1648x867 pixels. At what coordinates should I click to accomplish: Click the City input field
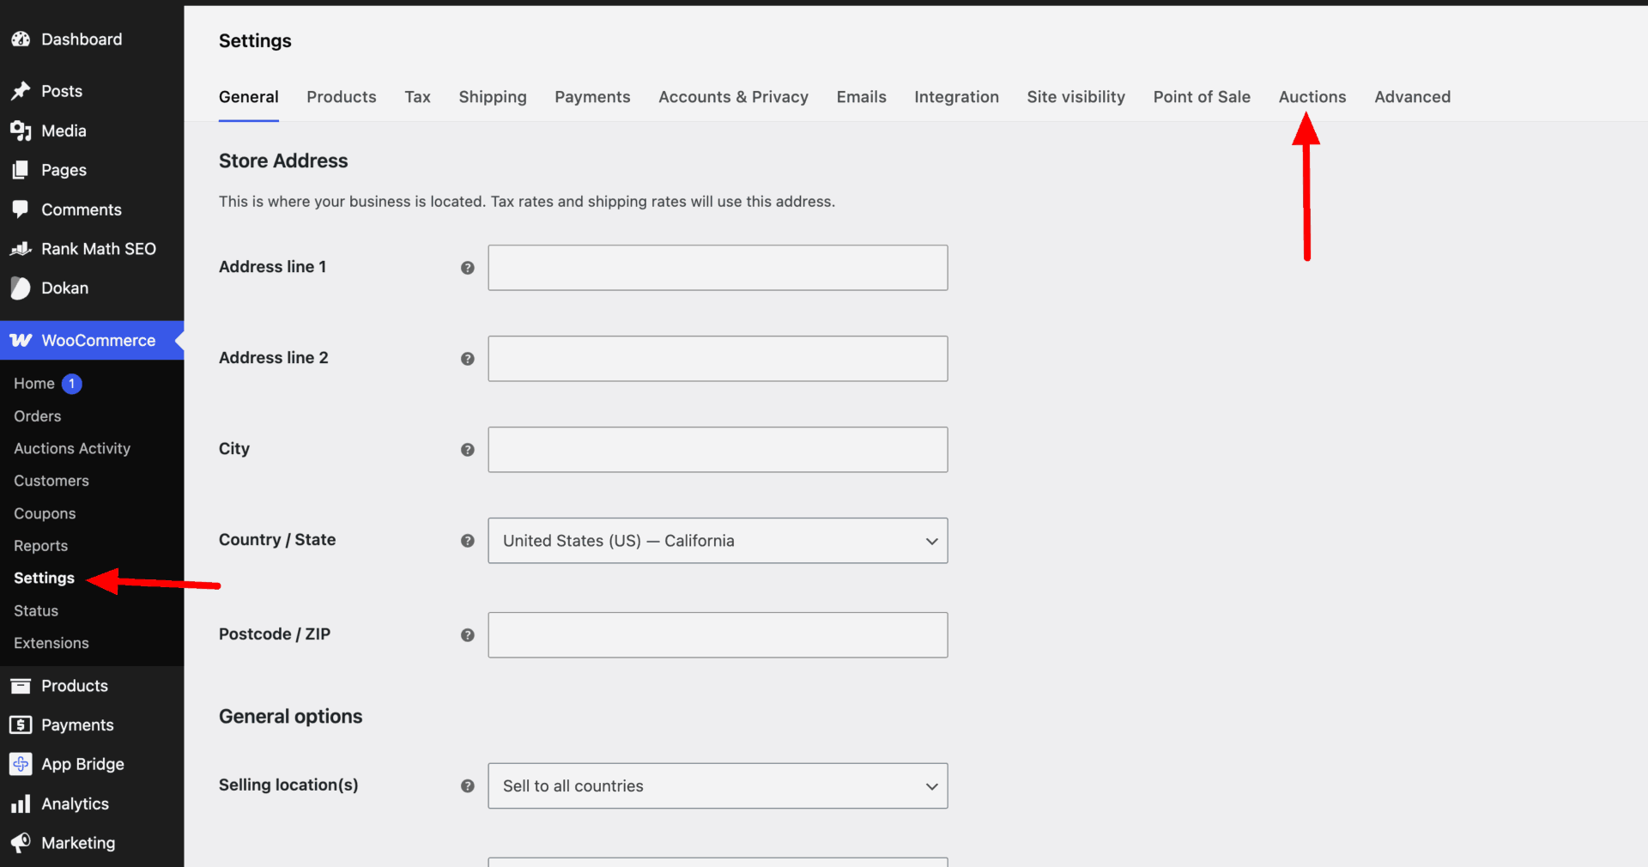718,450
